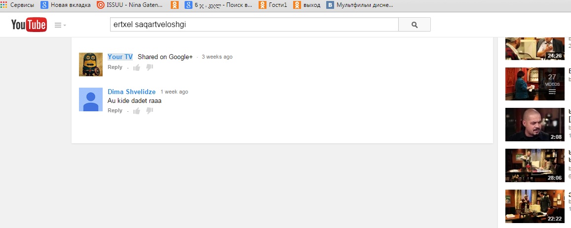Click the YouTube logo
The width and height of the screenshot is (571, 228).
coord(29,25)
